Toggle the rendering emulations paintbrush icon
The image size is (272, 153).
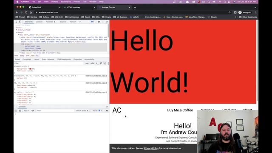click(x=101, y=63)
